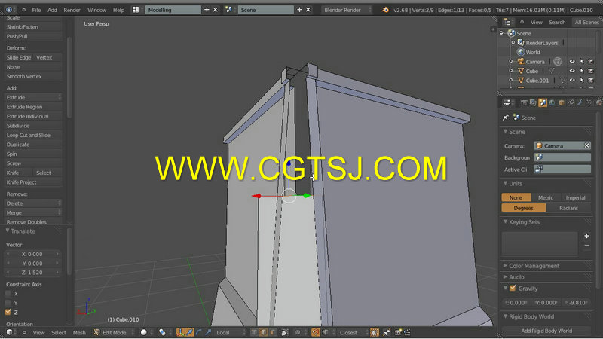Open the Extrude dropdown
The image size is (603, 339).
(x=33, y=98)
